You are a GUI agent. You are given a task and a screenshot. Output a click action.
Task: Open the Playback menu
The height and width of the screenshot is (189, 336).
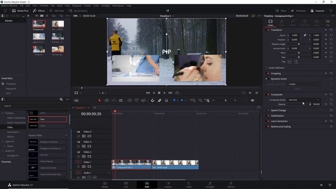click(x=77, y=6)
